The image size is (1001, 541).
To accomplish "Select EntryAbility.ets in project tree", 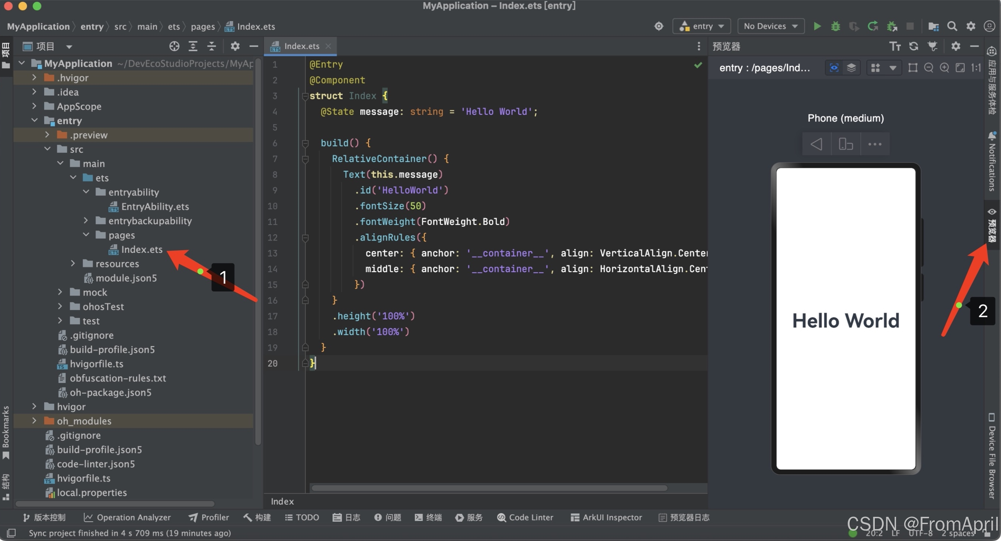I will (x=155, y=207).
